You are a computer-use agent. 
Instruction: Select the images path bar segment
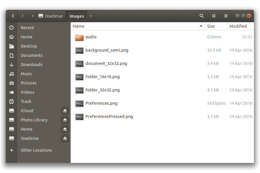tap(77, 16)
